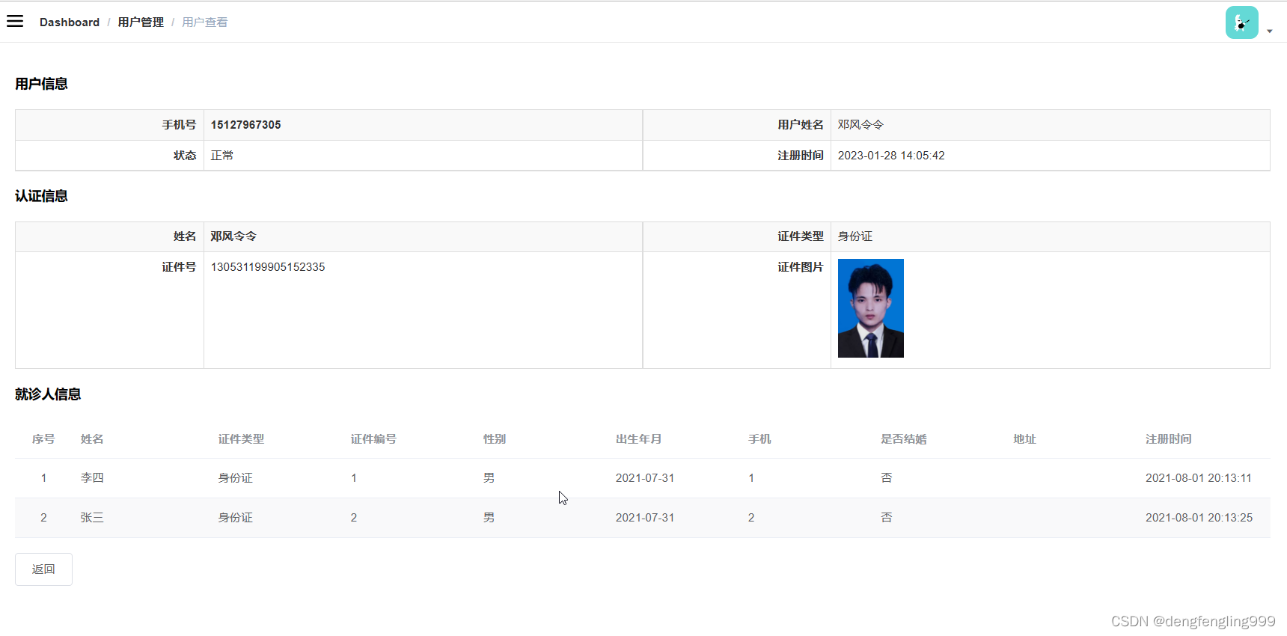The height and width of the screenshot is (636, 1287).
Task: Select phone number 15127967305
Action: tap(246, 125)
